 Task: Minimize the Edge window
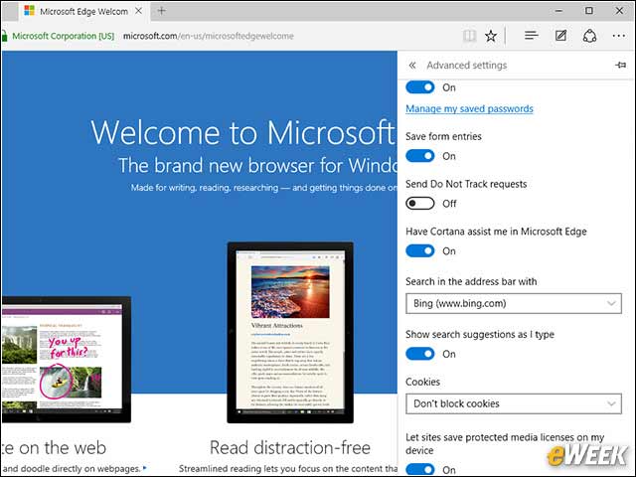(x=558, y=11)
